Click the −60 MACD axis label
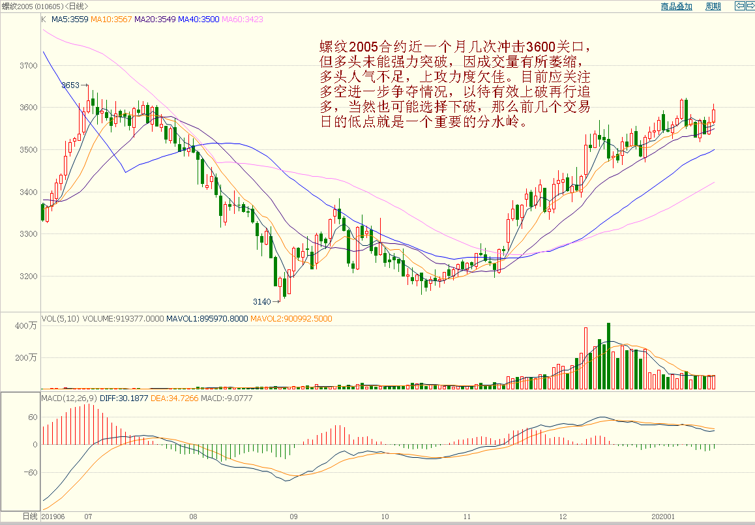 click(31, 472)
